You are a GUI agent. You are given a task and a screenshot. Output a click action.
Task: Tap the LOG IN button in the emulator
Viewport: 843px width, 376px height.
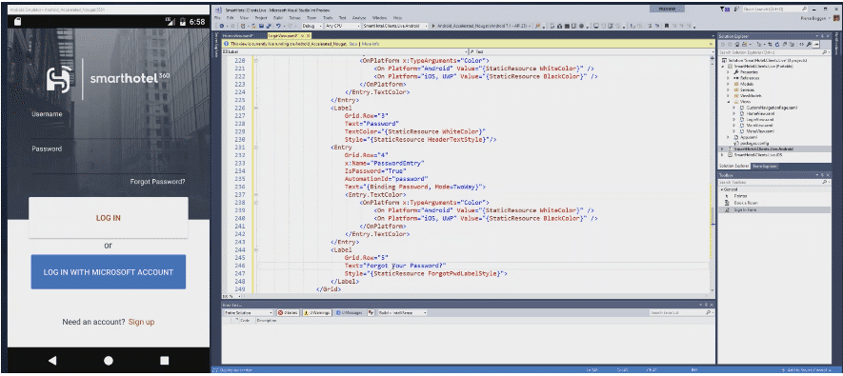pyautogui.click(x=108, y=218)
